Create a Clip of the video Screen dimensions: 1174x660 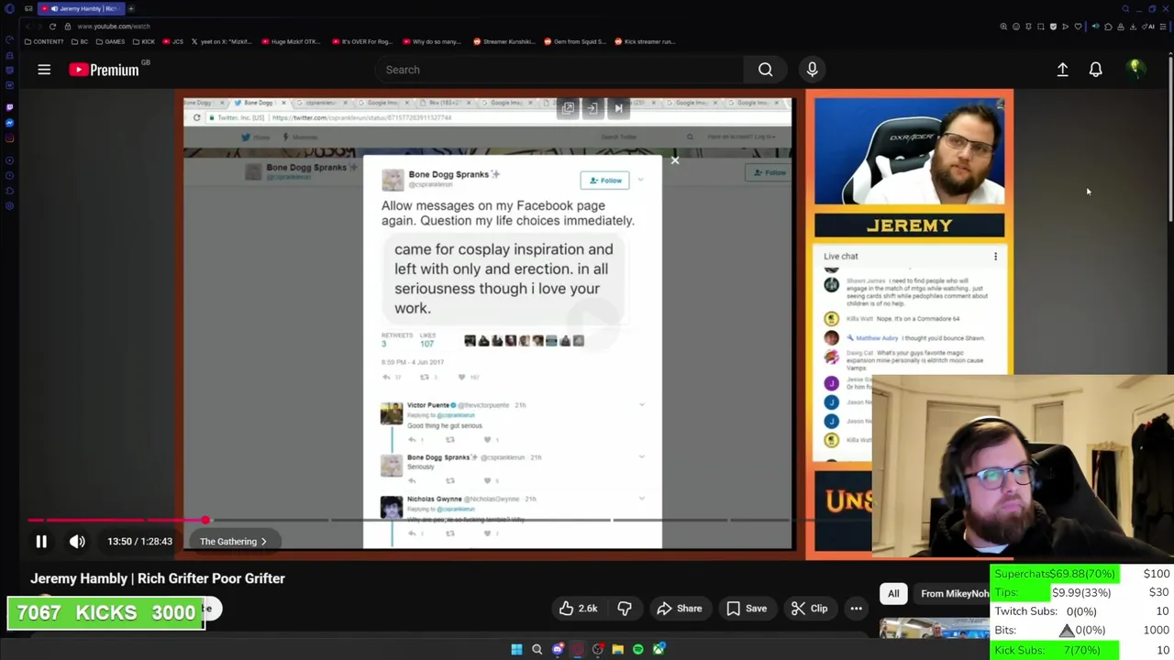pos(809,609)
